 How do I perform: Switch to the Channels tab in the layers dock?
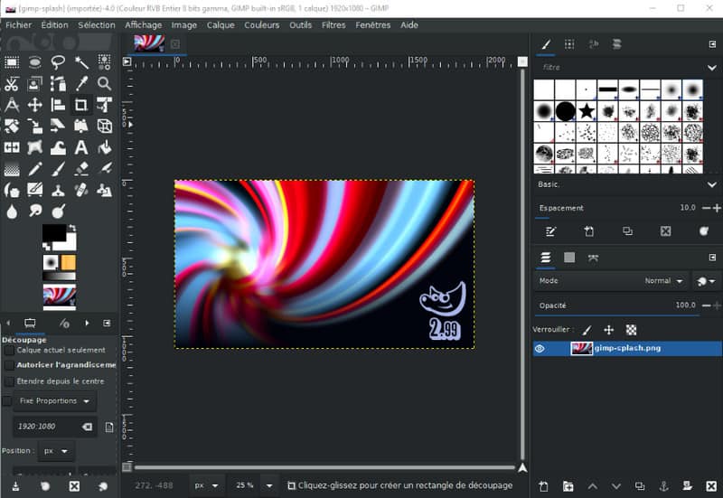point(569,258)
